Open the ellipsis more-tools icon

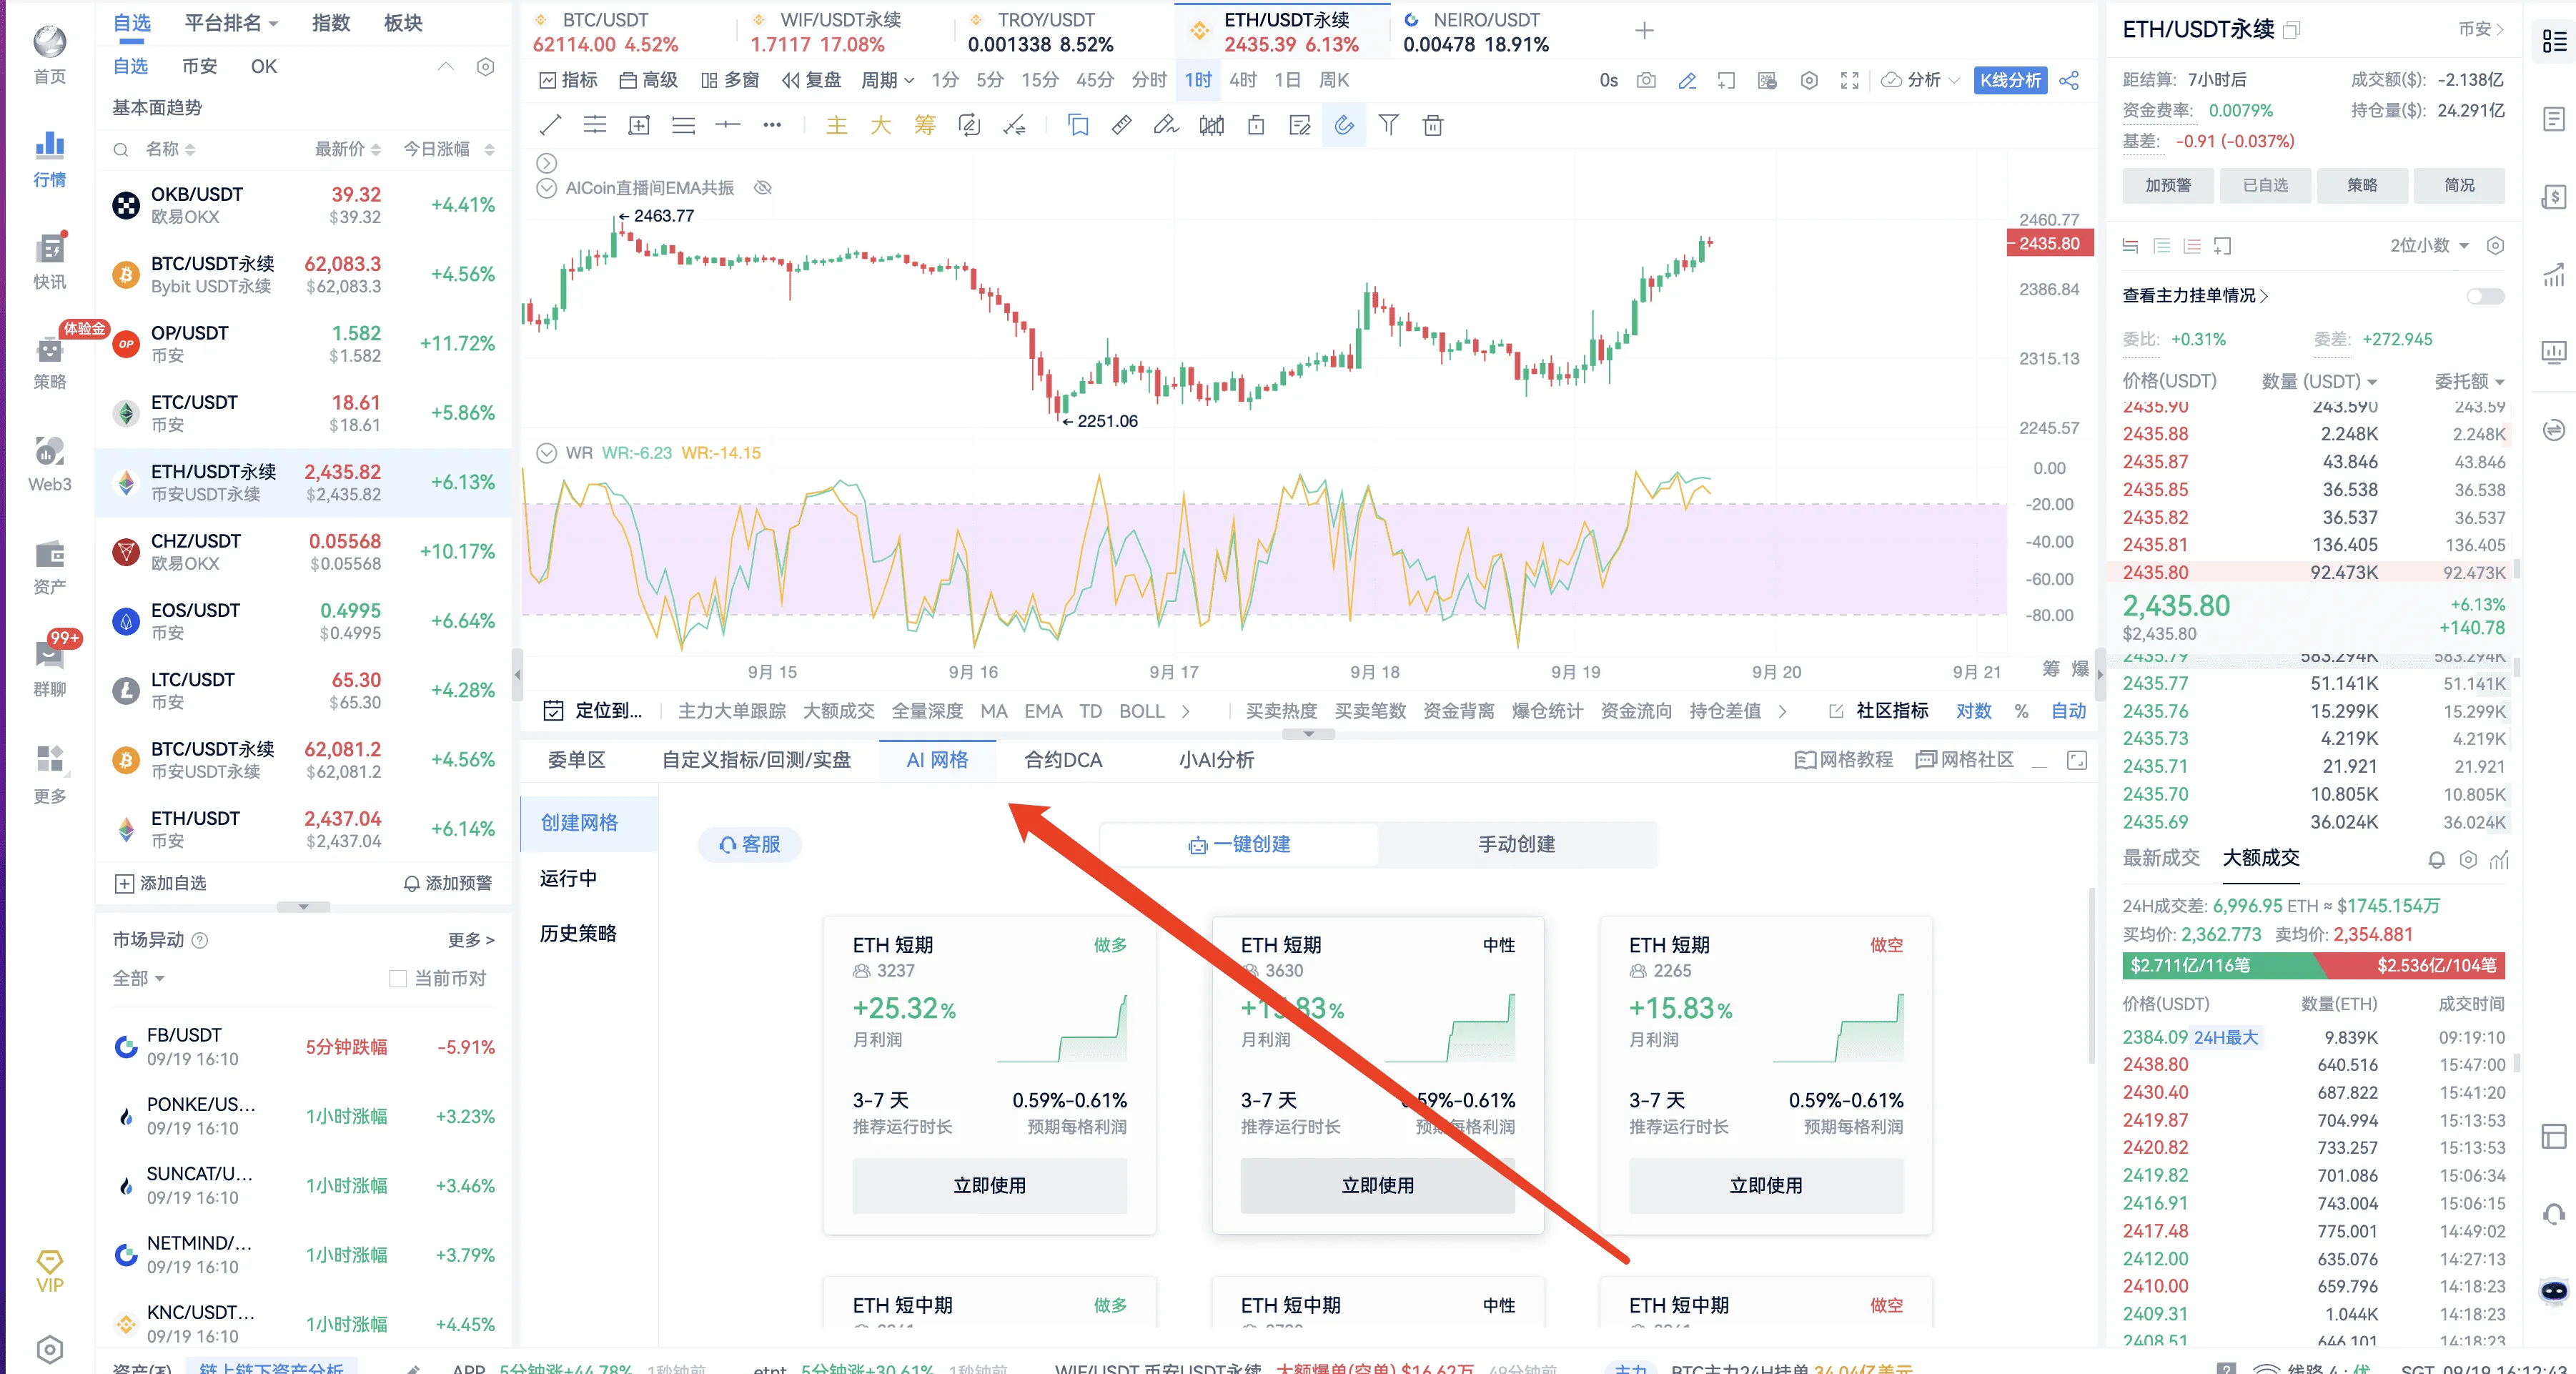point(772,125)
